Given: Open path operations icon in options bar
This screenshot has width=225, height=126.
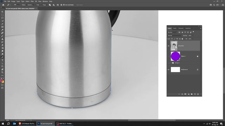Looking at the screenshot, I should pyautogui.click(x=50, y=5).
